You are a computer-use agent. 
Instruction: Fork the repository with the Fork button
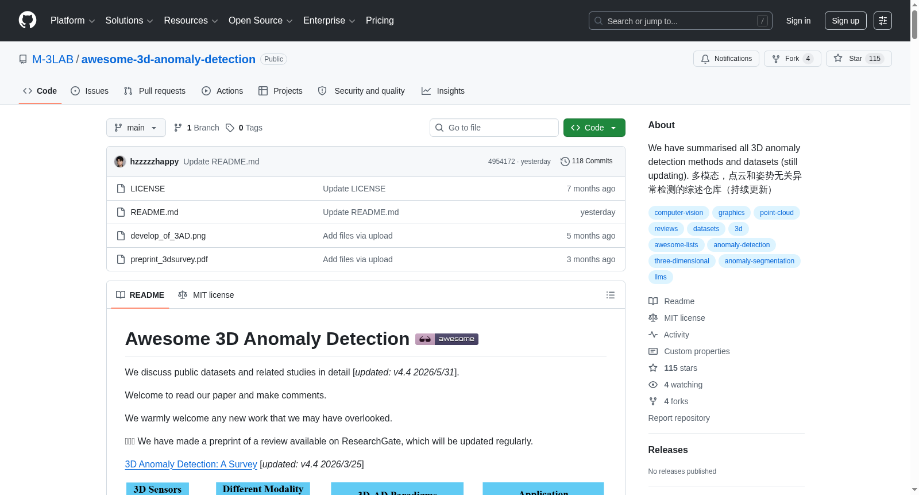pyautogui.click(x=793, y=59)
